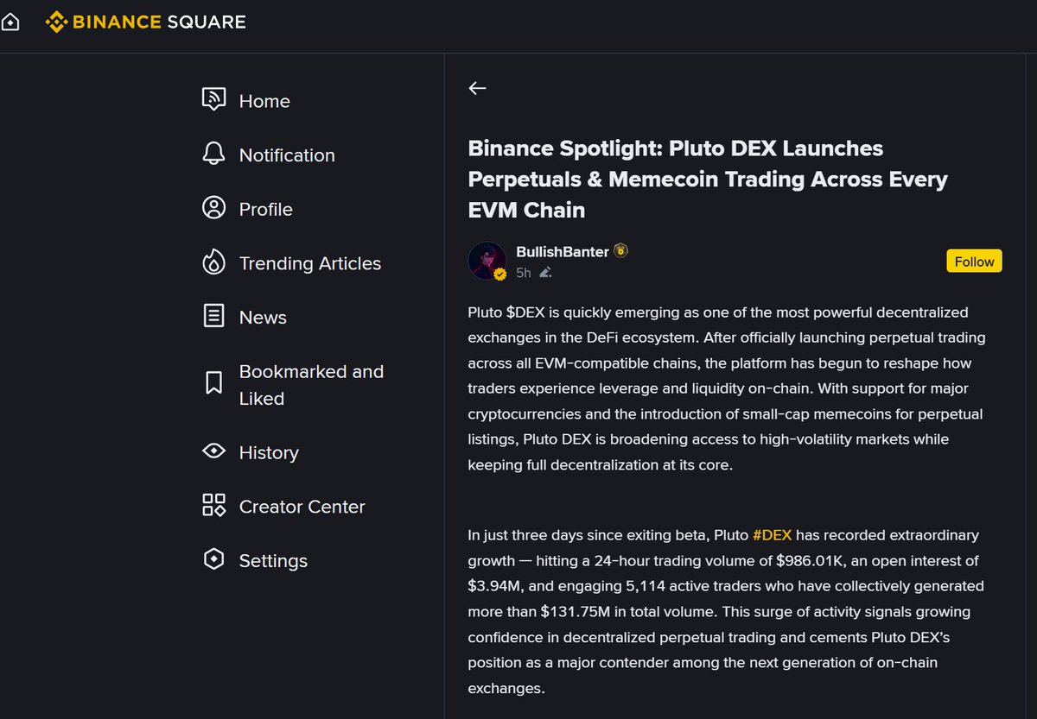Click the "Pluto $DEX" opening words
The width and height of the screenshot is (1037, 719).
coord(506,312)
